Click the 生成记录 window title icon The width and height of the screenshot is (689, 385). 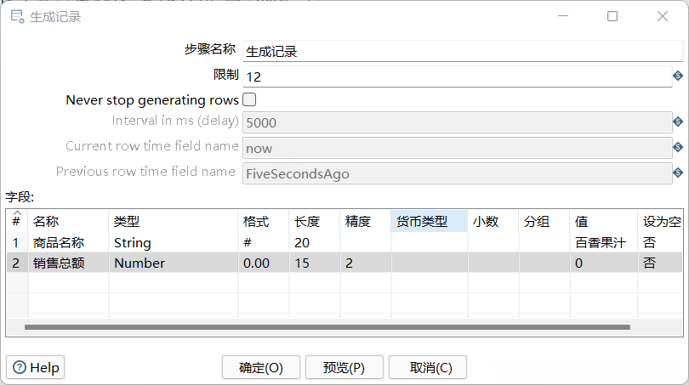(x=17, y=17)
